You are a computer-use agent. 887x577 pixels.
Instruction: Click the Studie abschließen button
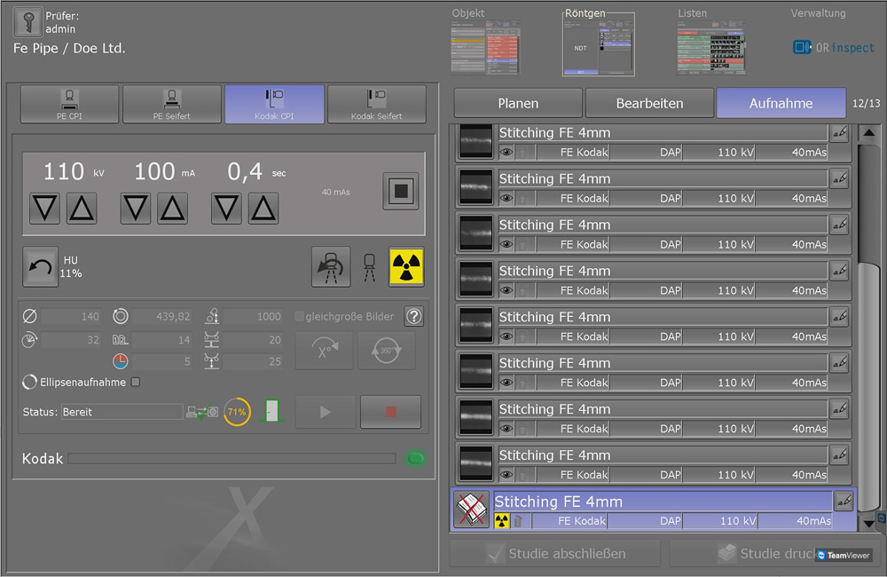click(x=555, y=553)
